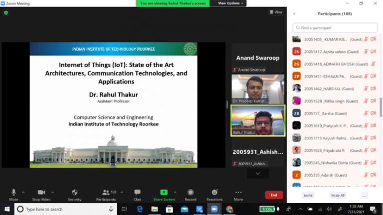Viewport: 383px width, 215px height.
Task: Collapse the Participants panel chevron
Action: [294, 14]
